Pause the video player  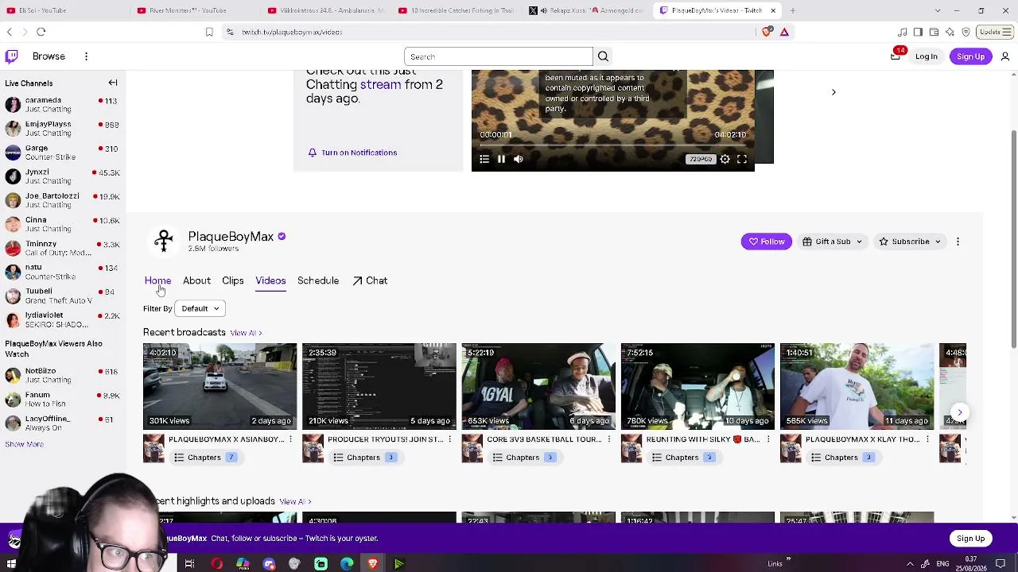point(501,159)
